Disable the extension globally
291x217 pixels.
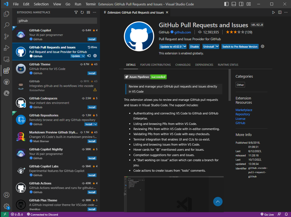[194, 46]
